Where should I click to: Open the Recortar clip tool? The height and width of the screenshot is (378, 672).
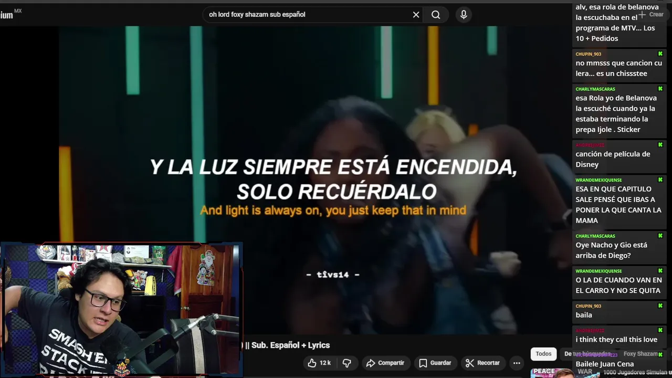coord(482,363)
